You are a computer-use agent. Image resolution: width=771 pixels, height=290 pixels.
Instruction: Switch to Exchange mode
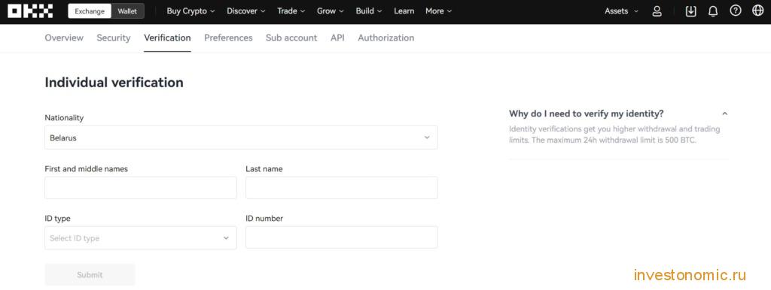(x=90, y=11)
